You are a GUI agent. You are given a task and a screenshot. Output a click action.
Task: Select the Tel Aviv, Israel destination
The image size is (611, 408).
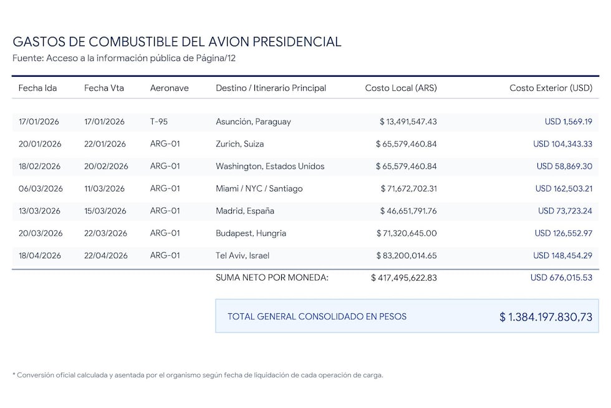click(243, 256)
